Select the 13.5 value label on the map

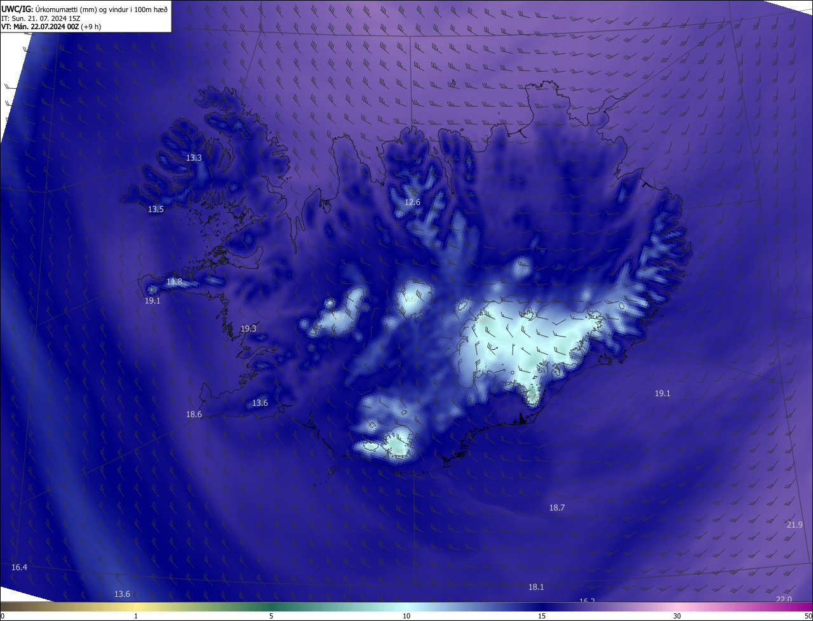tap(156, 209)
